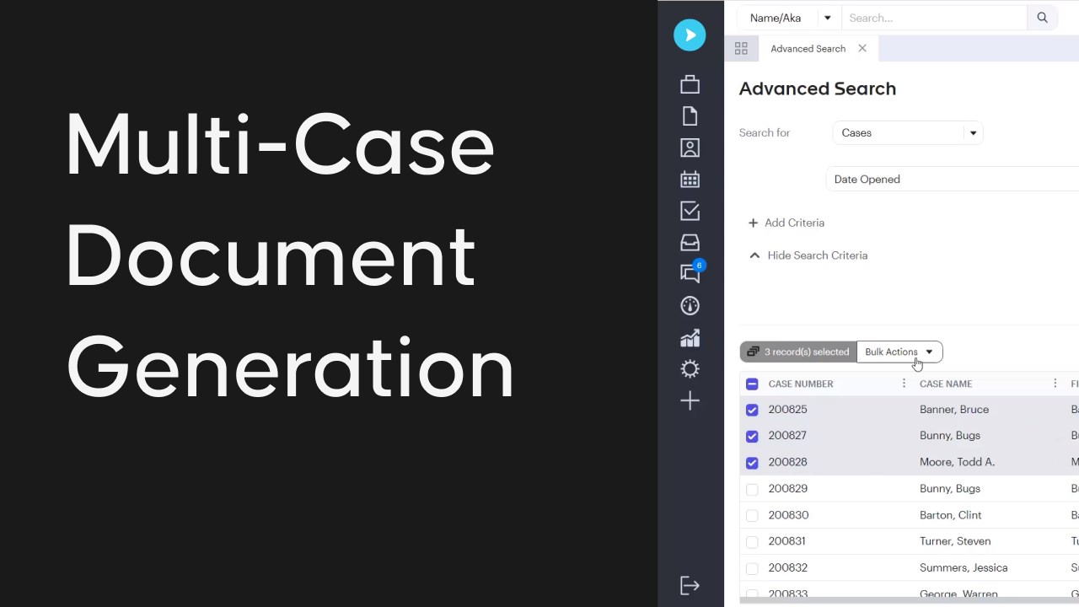
Task: Select case number 200829 cell
Action: 787,489
